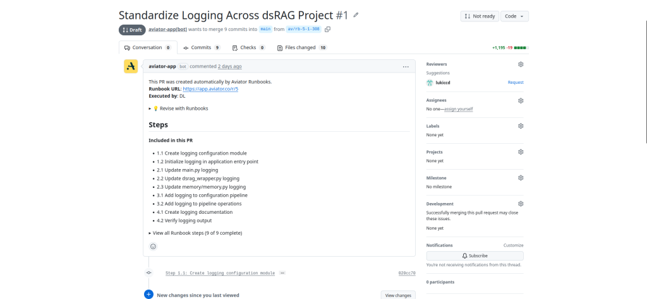This screenshot has width=647, height=299.
Task: Open Labels gear settings
Action: point(521,126)
